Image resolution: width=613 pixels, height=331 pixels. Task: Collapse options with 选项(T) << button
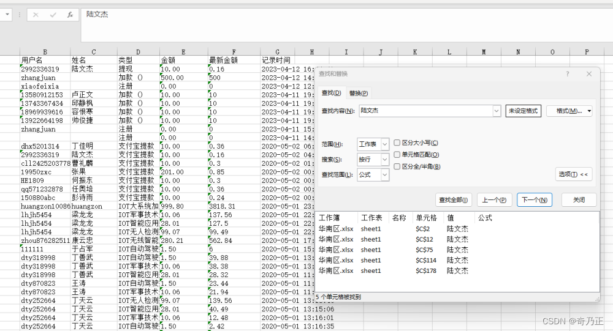574,174
